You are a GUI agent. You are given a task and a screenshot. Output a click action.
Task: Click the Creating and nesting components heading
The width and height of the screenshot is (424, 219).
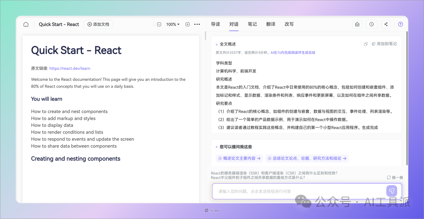(x=76, y=159)
